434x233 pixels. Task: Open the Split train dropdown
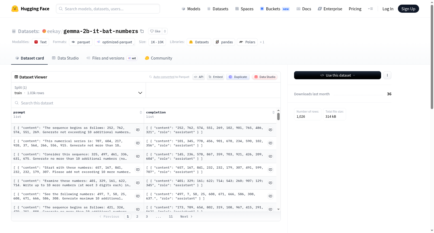coord(78,90)
